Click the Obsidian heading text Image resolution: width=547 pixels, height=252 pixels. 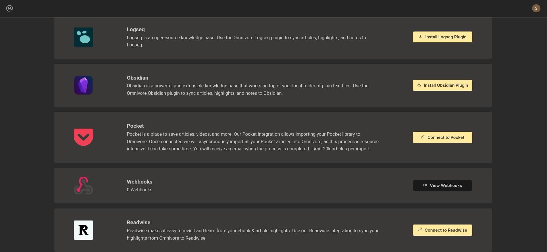[x=137, y=78]
